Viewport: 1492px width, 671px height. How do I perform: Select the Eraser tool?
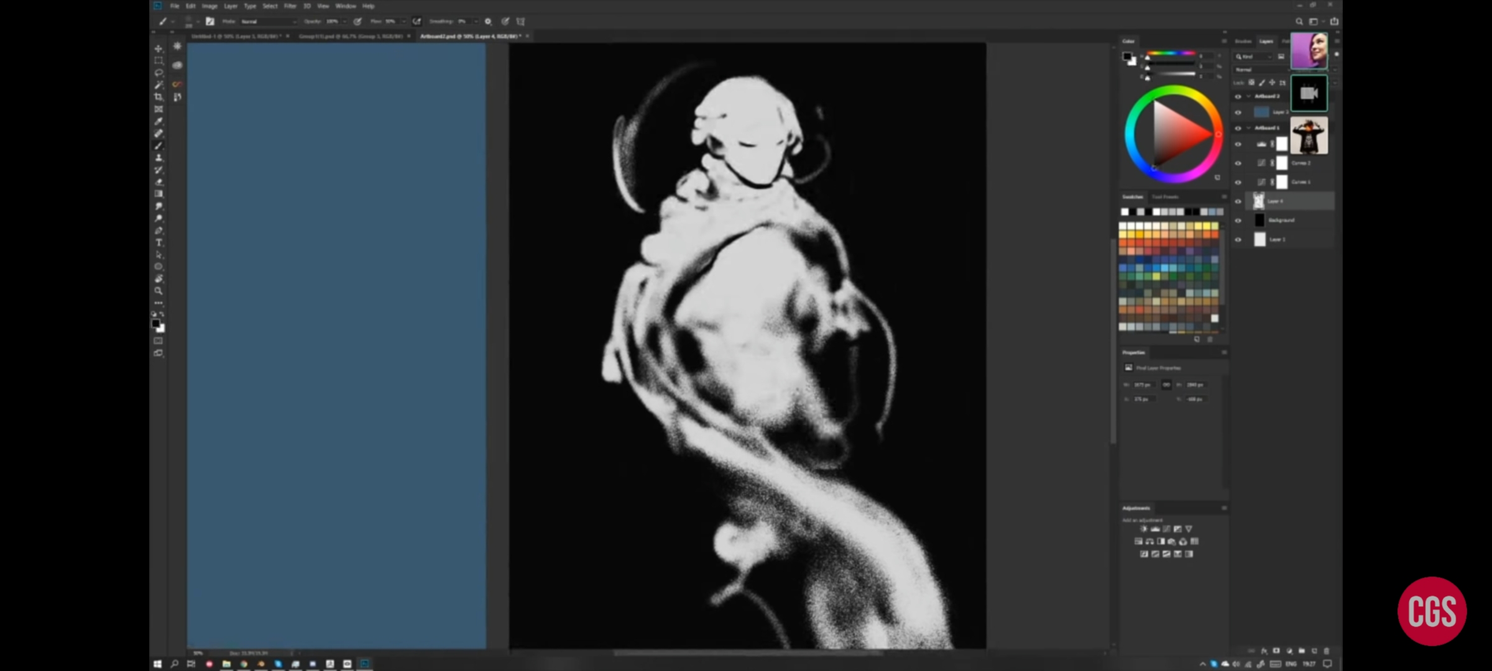(x=159, y=182)
